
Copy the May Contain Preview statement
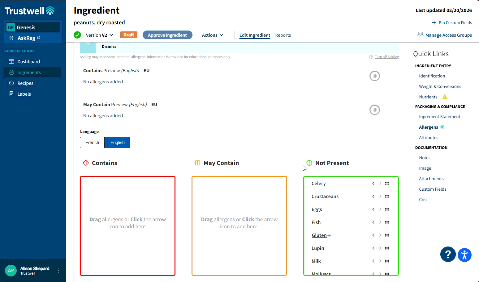coord(374,110)
